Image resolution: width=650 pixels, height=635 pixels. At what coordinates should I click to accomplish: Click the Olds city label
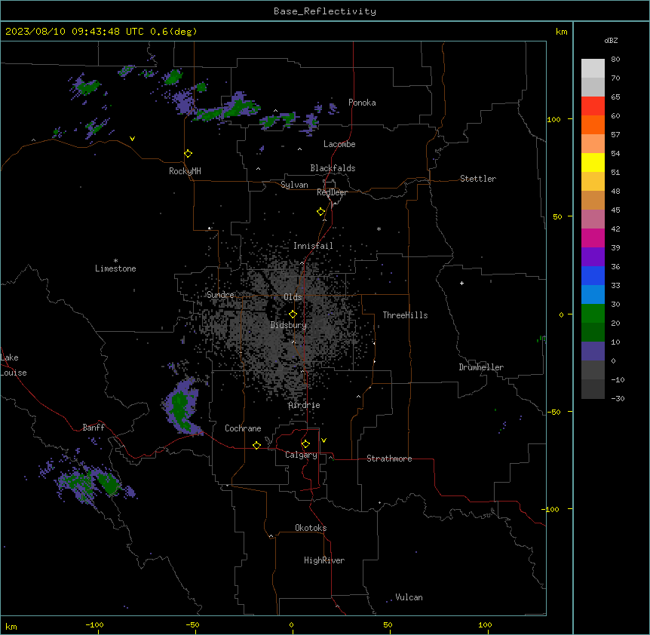(293, 297)
